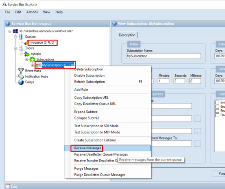Select Collapse Subtree menu entry
The width and height of the screenshot is (225, 189).
(x=108, y=118)
